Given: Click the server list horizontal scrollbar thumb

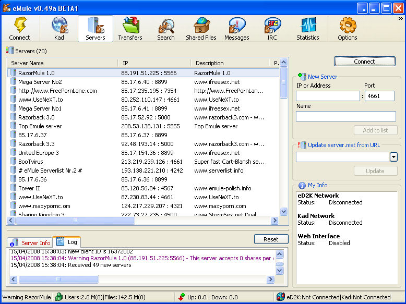Looking at the screenshot, I should point(75,220).
